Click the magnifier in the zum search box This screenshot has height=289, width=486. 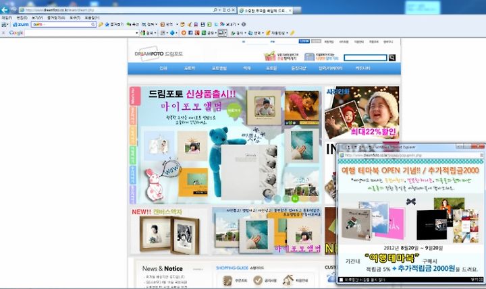(x=93, y=24)
